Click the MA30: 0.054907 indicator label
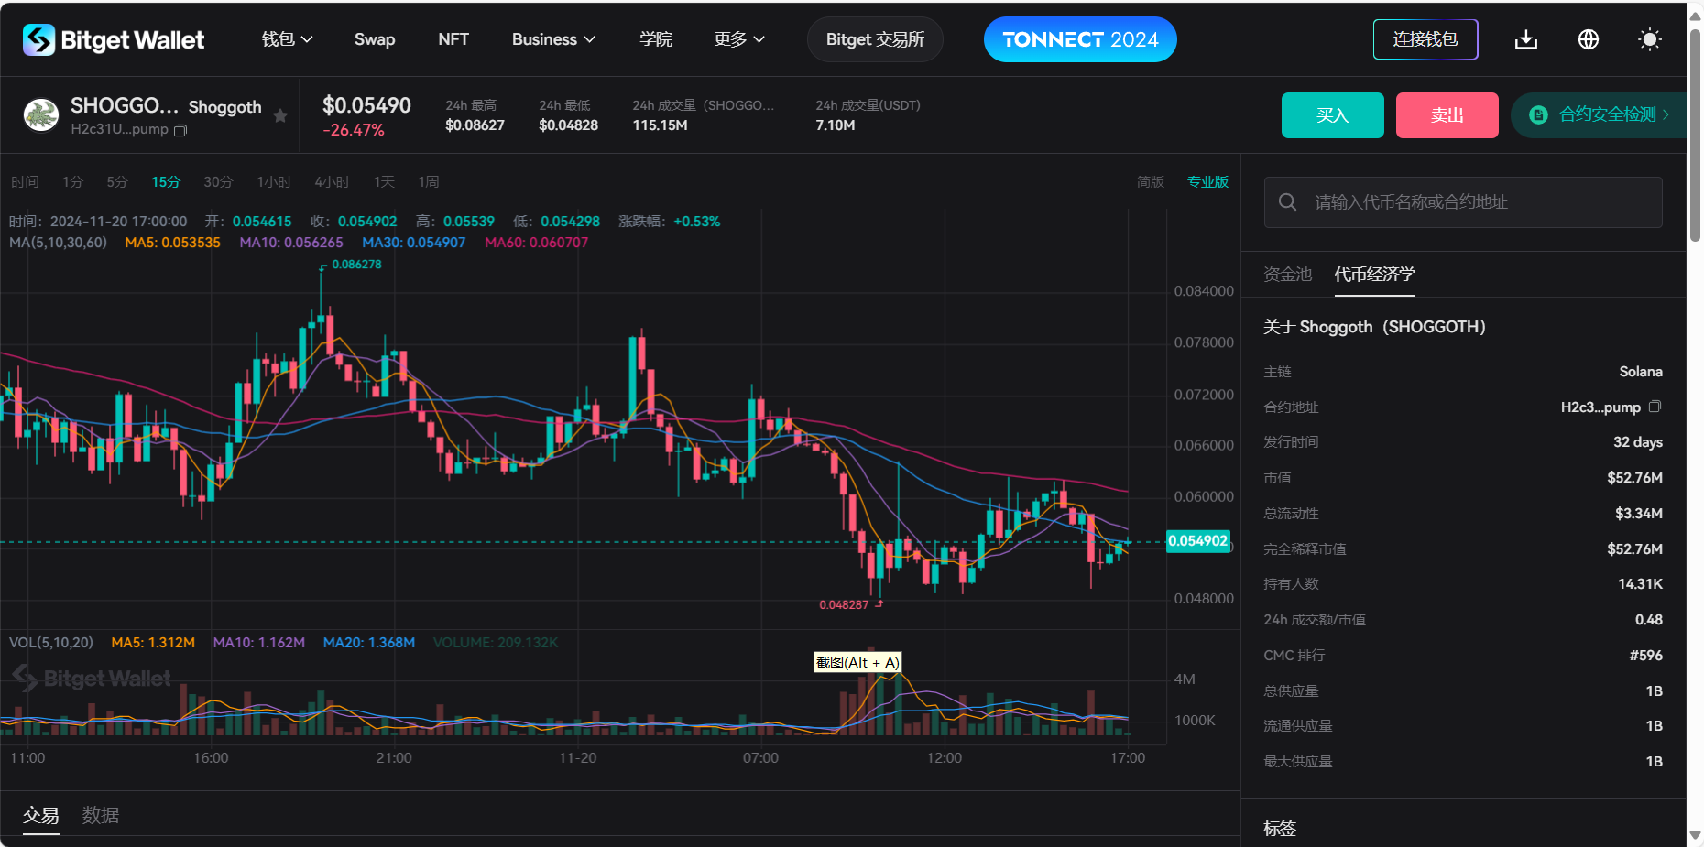1704x847 pixels. click(x=414, y=243)
